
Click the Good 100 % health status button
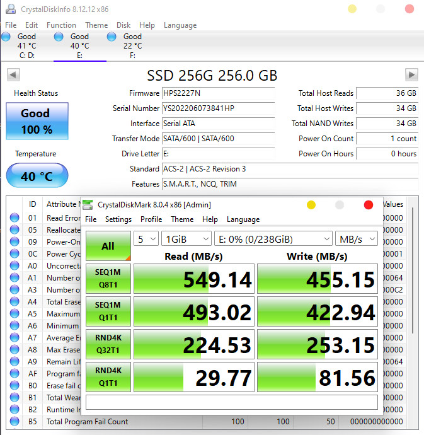coord(37,121)
